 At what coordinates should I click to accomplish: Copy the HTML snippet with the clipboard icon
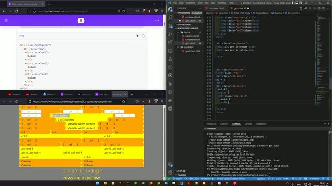(x=143, y=36)
